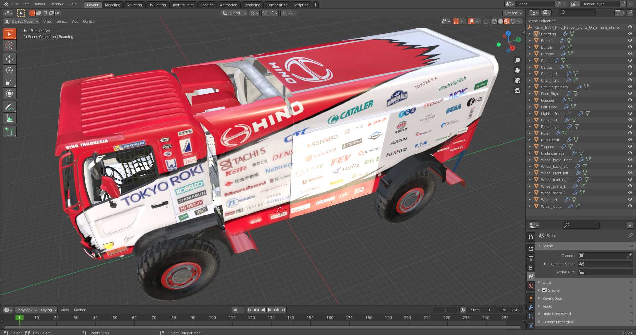
Task: Expand the Audio panel
Action: (x=547, y=306)
